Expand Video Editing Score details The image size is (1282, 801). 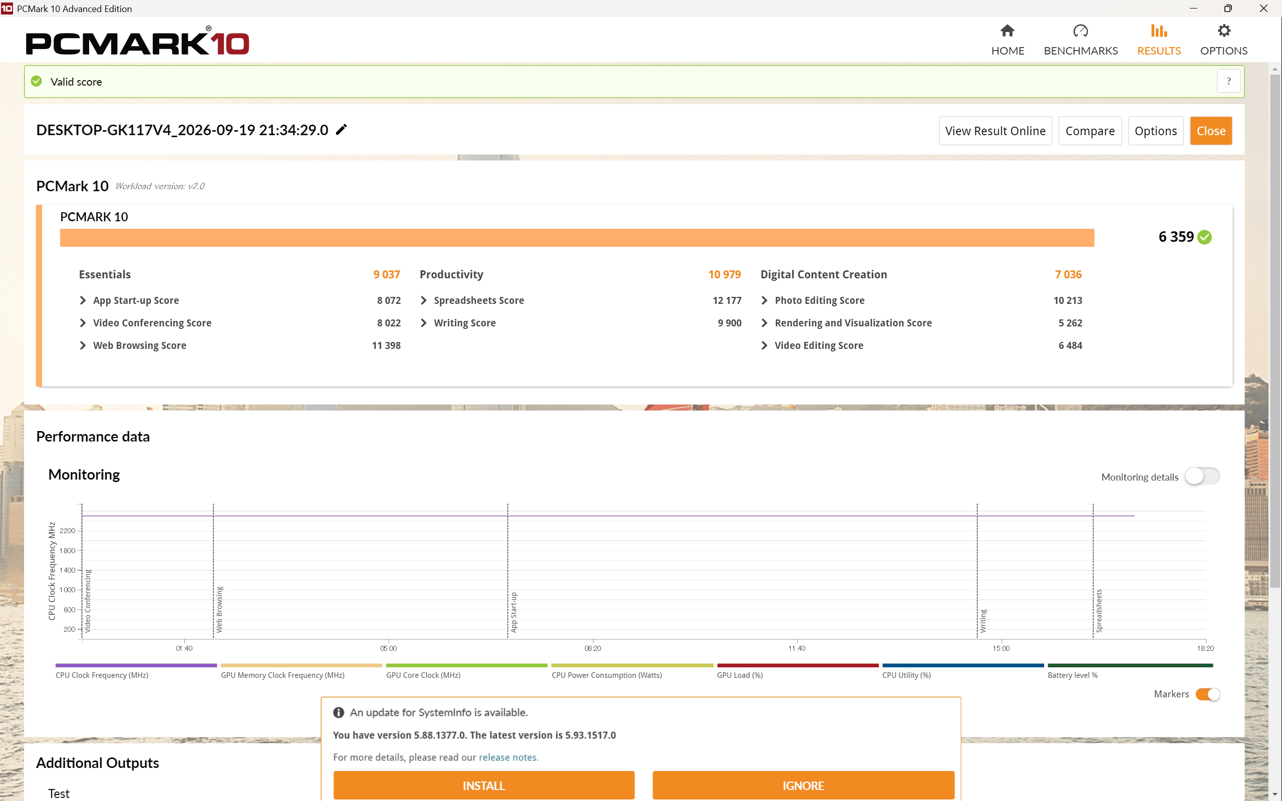764,345
